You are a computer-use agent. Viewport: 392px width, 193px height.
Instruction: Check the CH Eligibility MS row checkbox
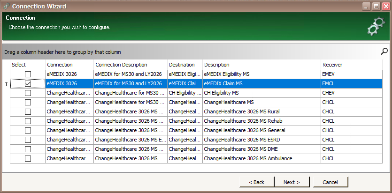point(28,93)
